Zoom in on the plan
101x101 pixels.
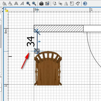pyautogui.click(x=28, y=4)
